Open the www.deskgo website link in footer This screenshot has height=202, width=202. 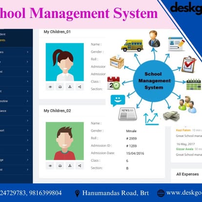pyautogui.click(x=184, y=193)
